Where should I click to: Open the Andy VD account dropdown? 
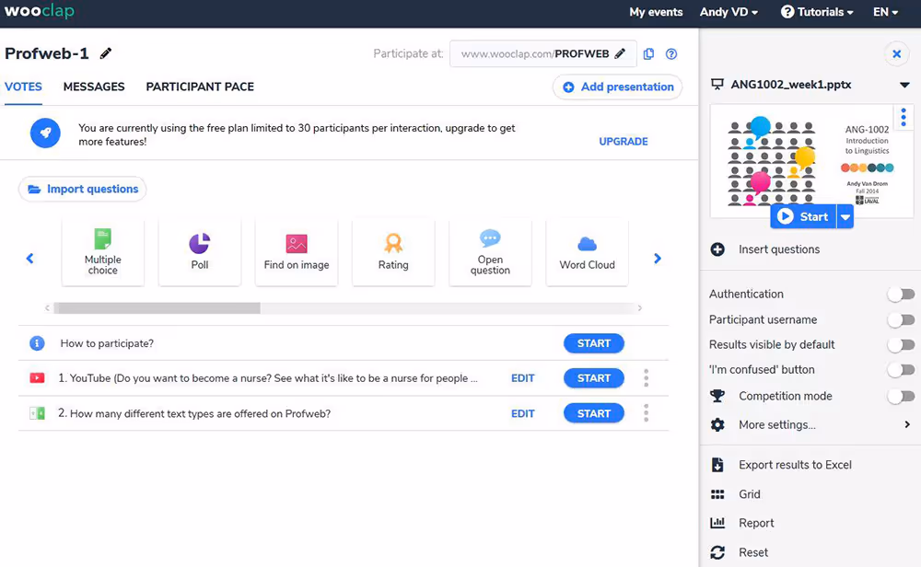[729, 12]
